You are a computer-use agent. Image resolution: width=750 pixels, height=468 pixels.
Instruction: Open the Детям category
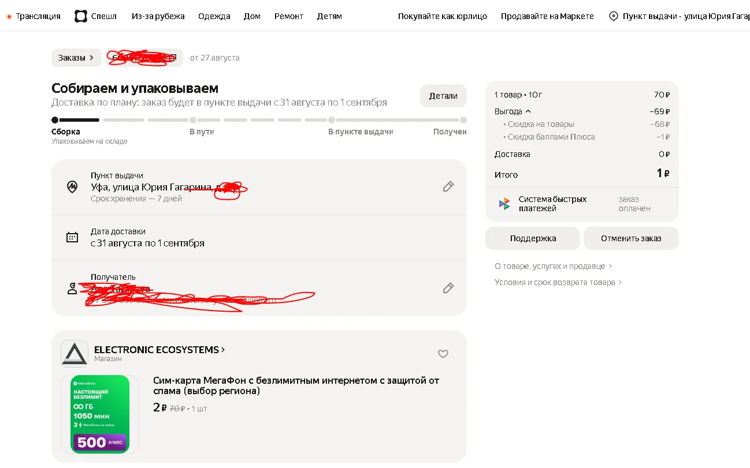329,16
